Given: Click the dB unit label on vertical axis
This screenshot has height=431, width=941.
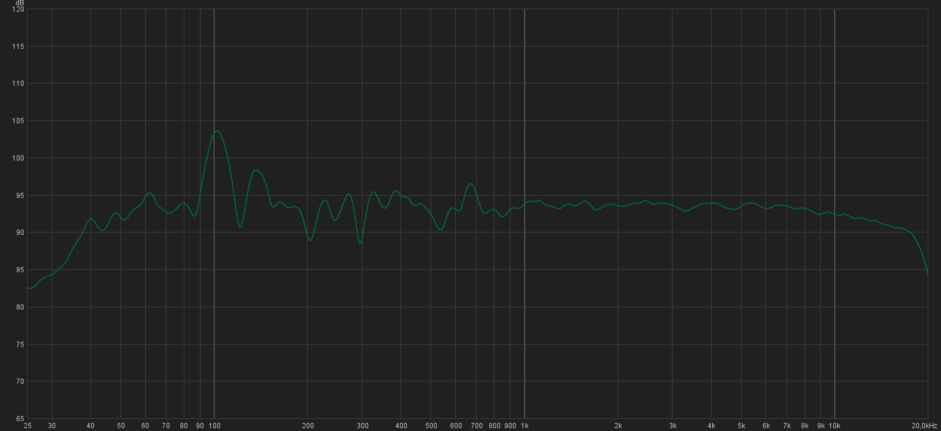Looking at the screenshot, I should [20, 3].
